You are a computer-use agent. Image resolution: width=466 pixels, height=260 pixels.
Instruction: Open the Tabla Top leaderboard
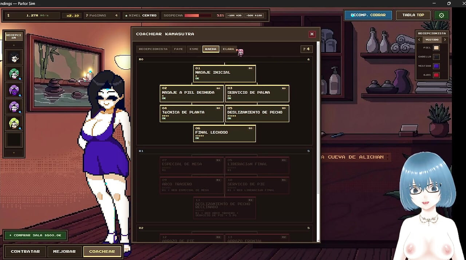(413, 15)
